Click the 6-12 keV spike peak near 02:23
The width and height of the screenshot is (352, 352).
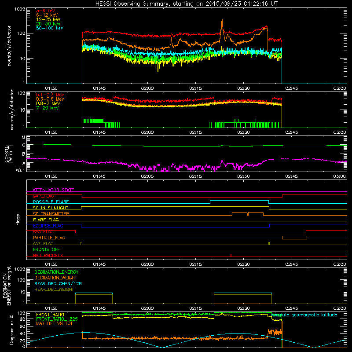point(222,20)
